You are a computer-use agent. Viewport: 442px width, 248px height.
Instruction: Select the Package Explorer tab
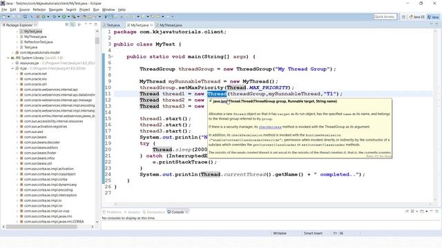(x=19, y=25)
